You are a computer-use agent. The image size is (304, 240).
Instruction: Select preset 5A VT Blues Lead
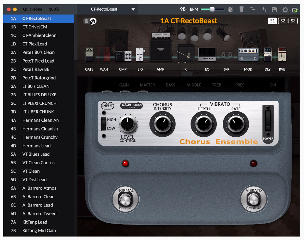[x=39, y=154]
